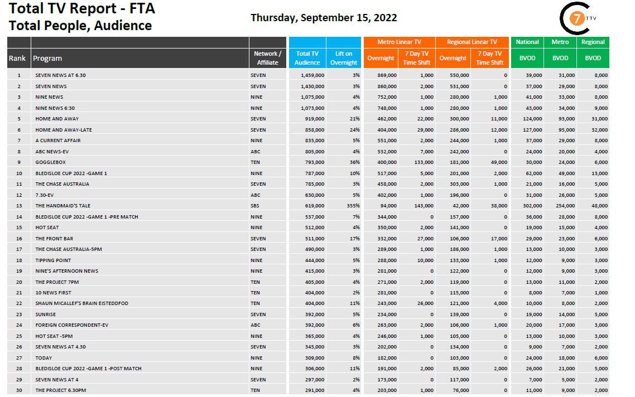Select the Lift on Overnight header
This screenshot has width=635, height=397.
click(x=344, y=58)
